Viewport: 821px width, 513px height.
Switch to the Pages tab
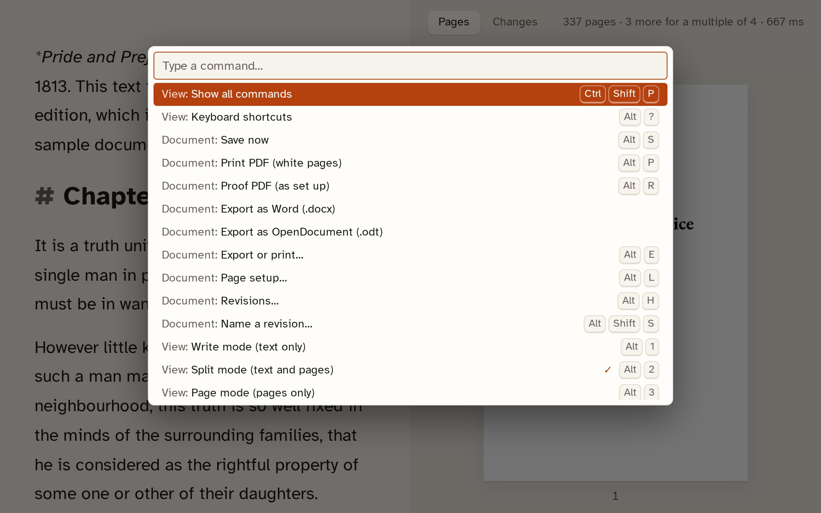pos(454,22)
